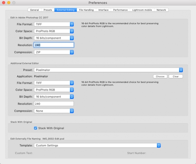The image size is (196, 164).
Task: Switch to Lightroom mobile tab
Action: click(x=142, y=10)
